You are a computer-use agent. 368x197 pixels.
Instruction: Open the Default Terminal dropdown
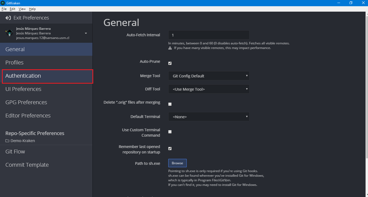click(x=209, y=117)
